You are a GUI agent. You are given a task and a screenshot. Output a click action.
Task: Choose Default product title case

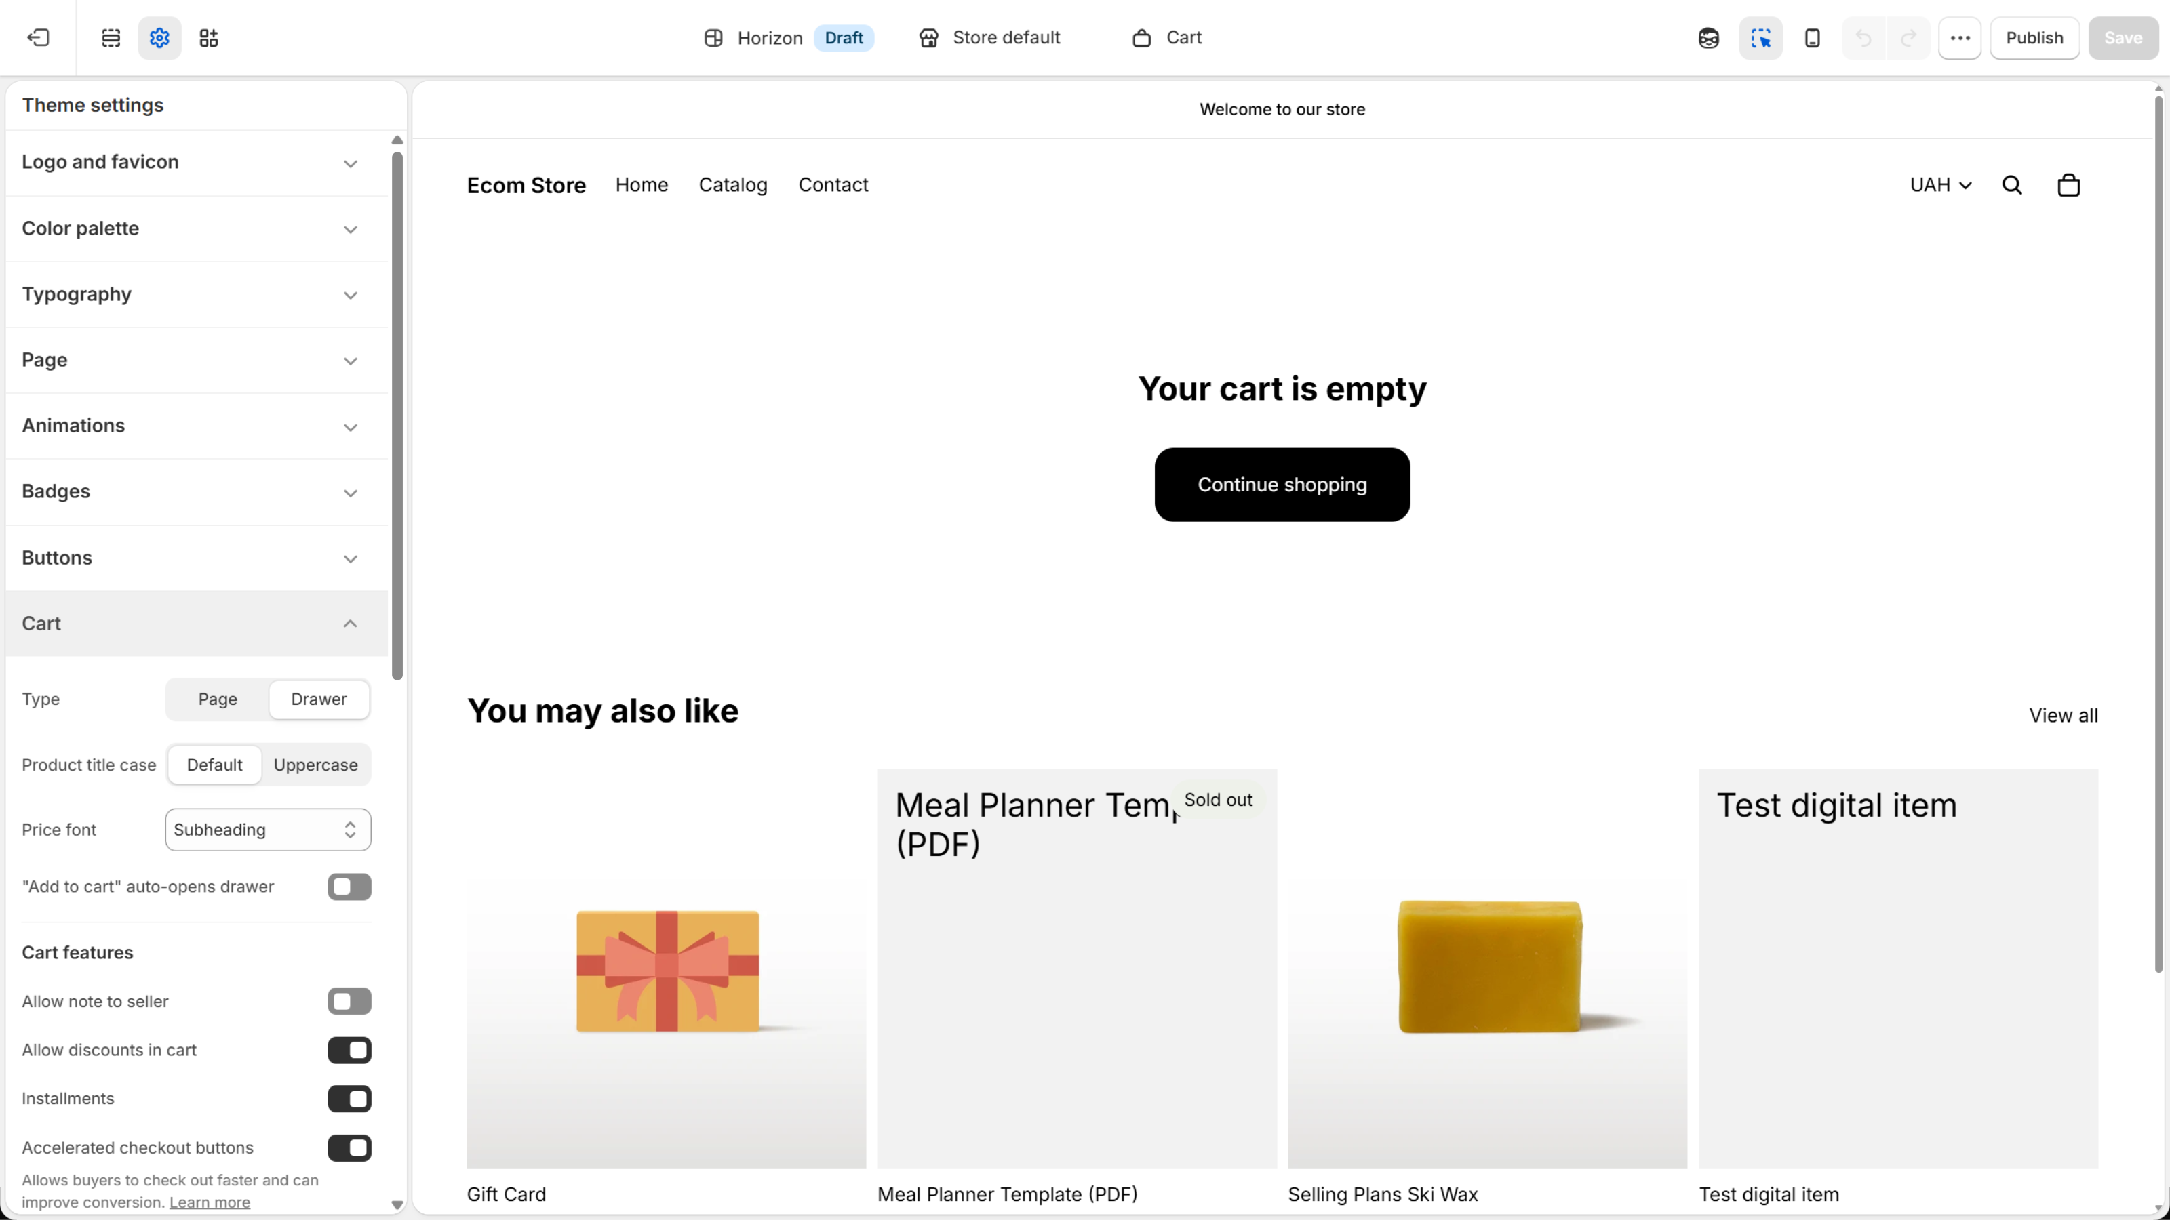(215, 765)
